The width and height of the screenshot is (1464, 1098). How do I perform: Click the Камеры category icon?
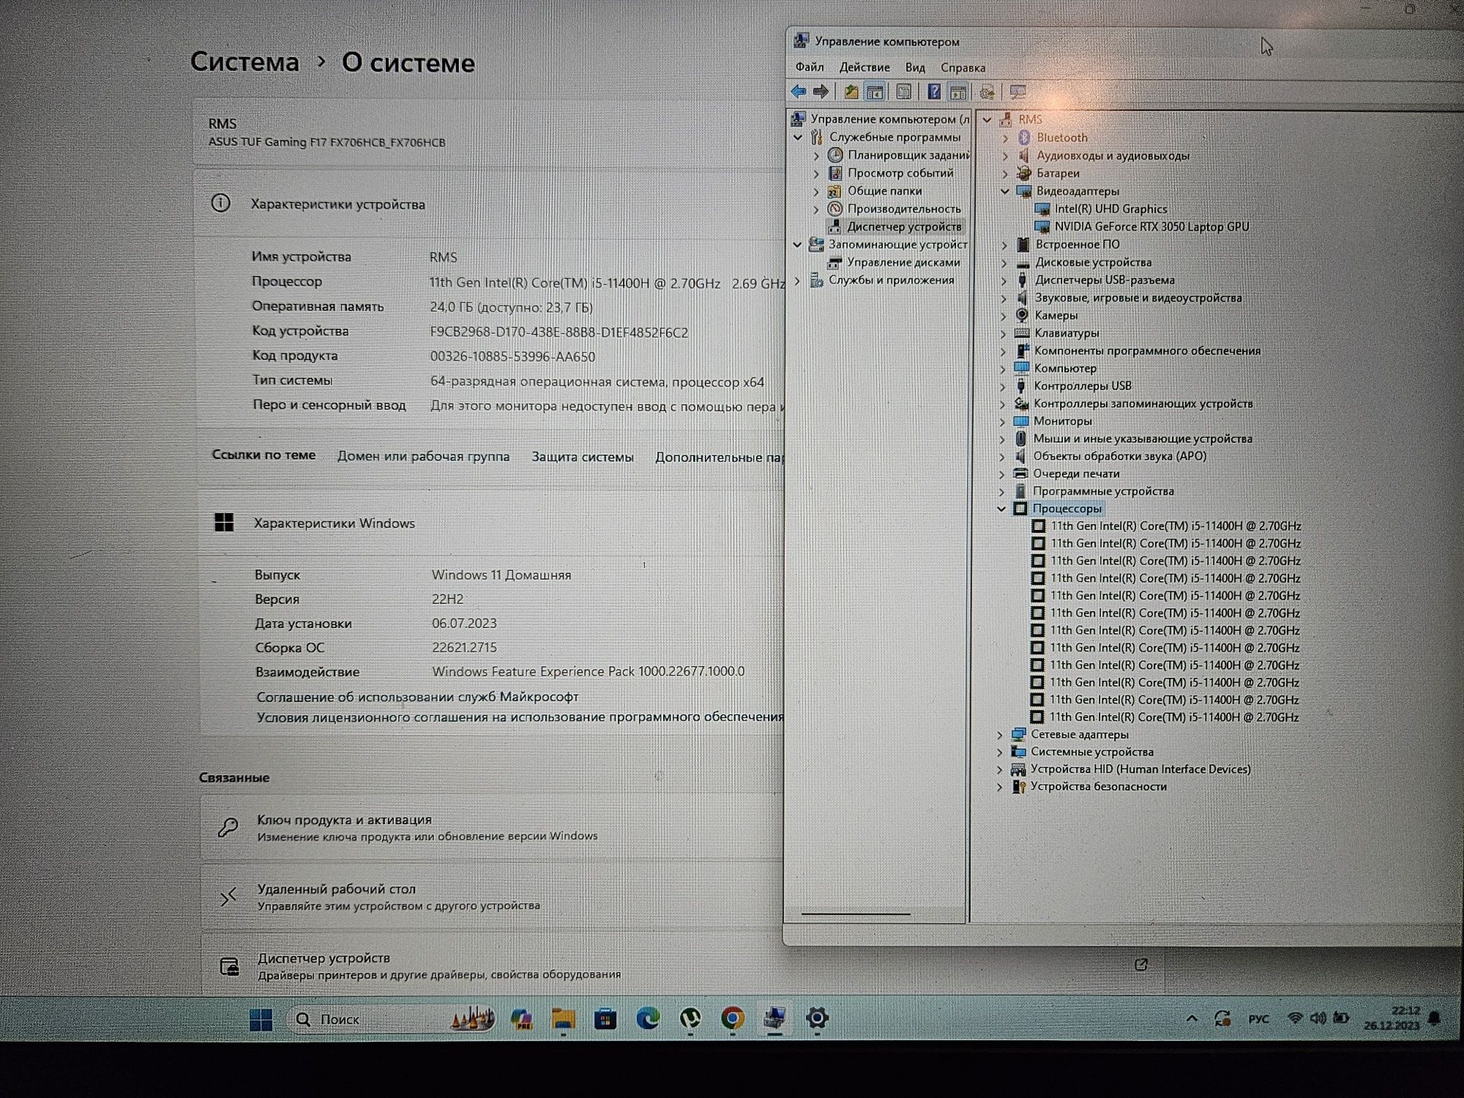(x=1022, y=315)
